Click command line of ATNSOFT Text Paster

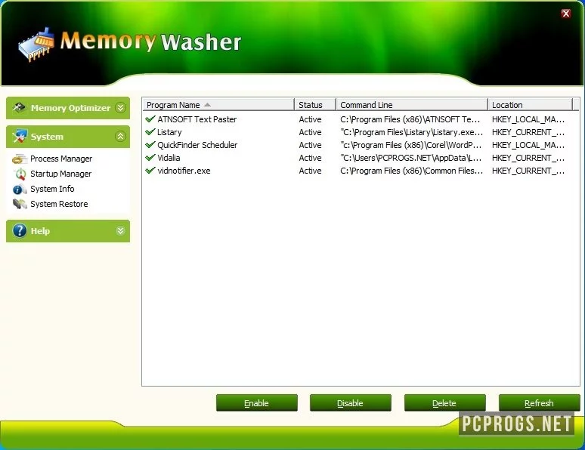pos(410,119)
